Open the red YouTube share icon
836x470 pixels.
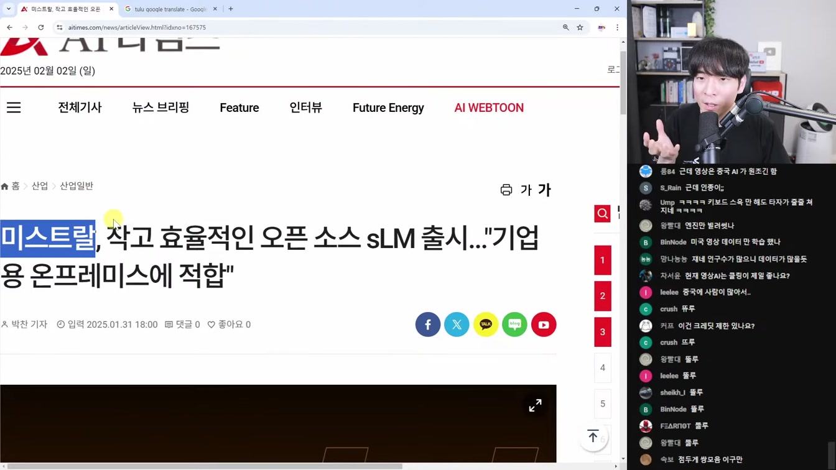click(x=544, y=325)
